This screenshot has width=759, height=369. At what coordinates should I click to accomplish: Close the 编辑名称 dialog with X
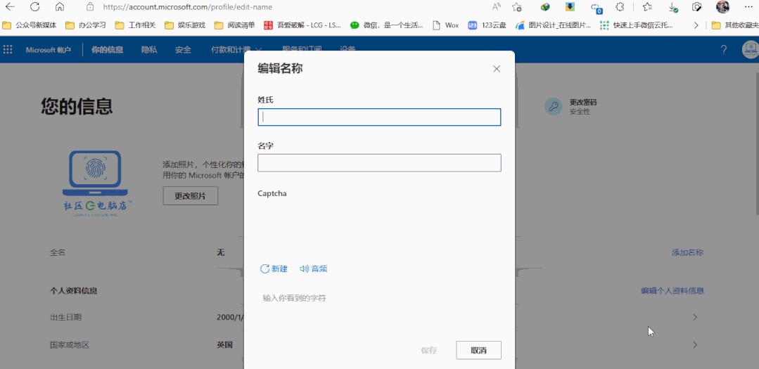tap(497, 69)
